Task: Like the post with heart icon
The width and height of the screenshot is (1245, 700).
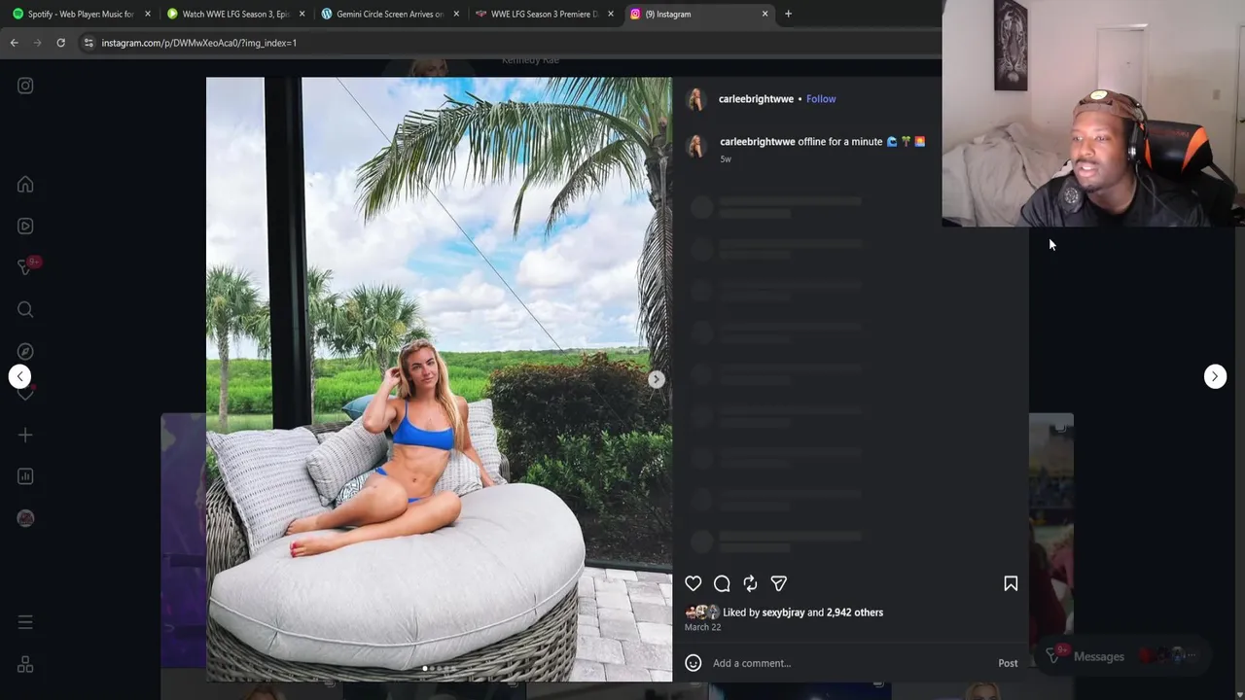Action: pos(693,583)
